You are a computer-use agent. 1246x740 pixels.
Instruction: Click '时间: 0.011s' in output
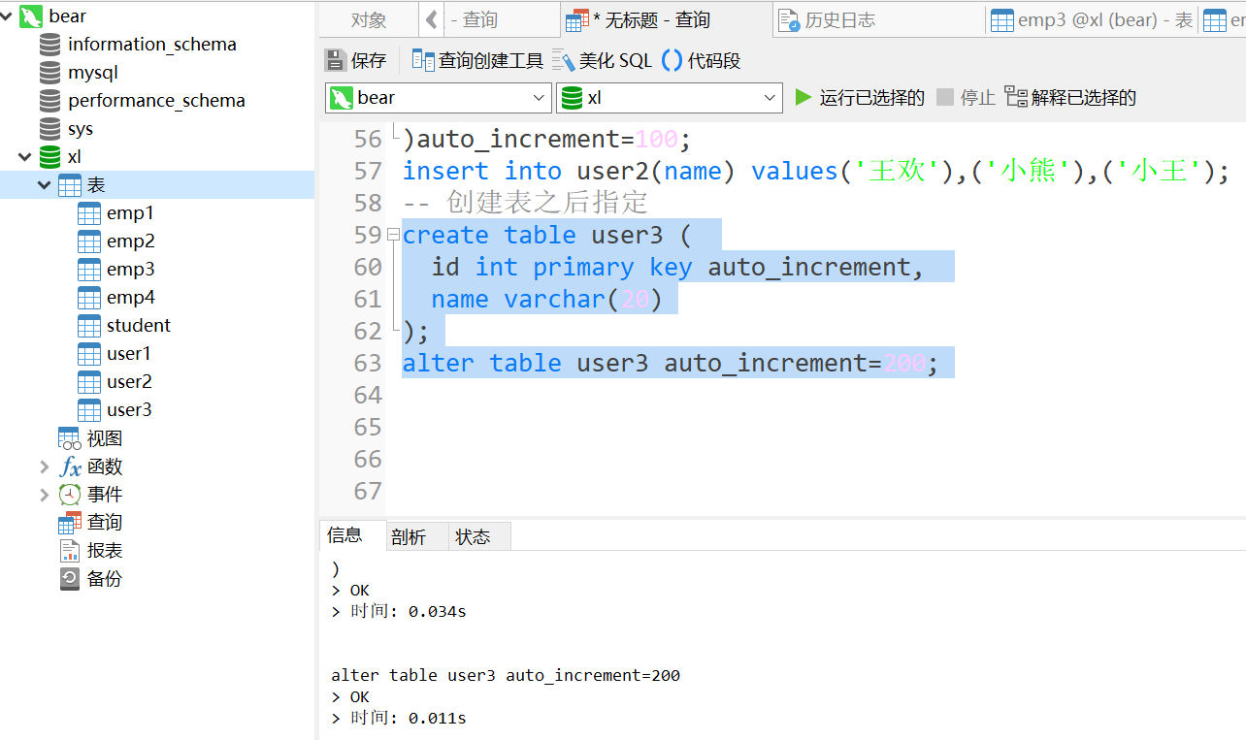click(x=409, y=718)
